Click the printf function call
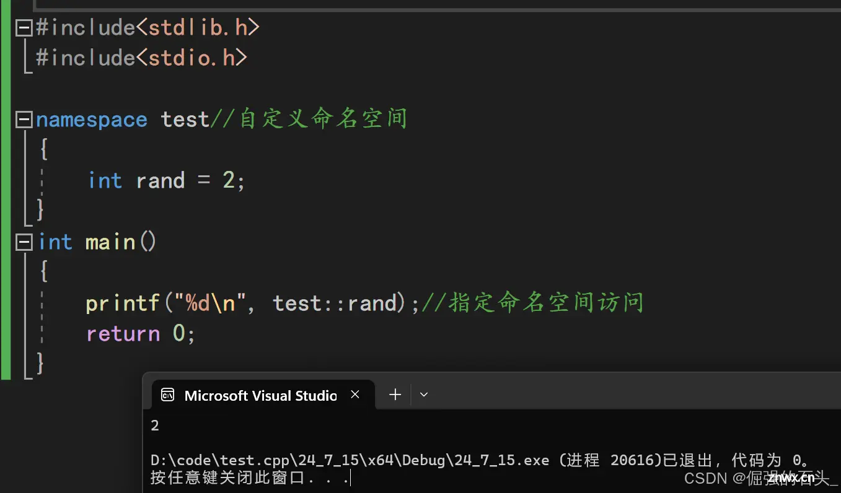Image resolution: width=841 pixels, height=493 pixels. point(123,303)
